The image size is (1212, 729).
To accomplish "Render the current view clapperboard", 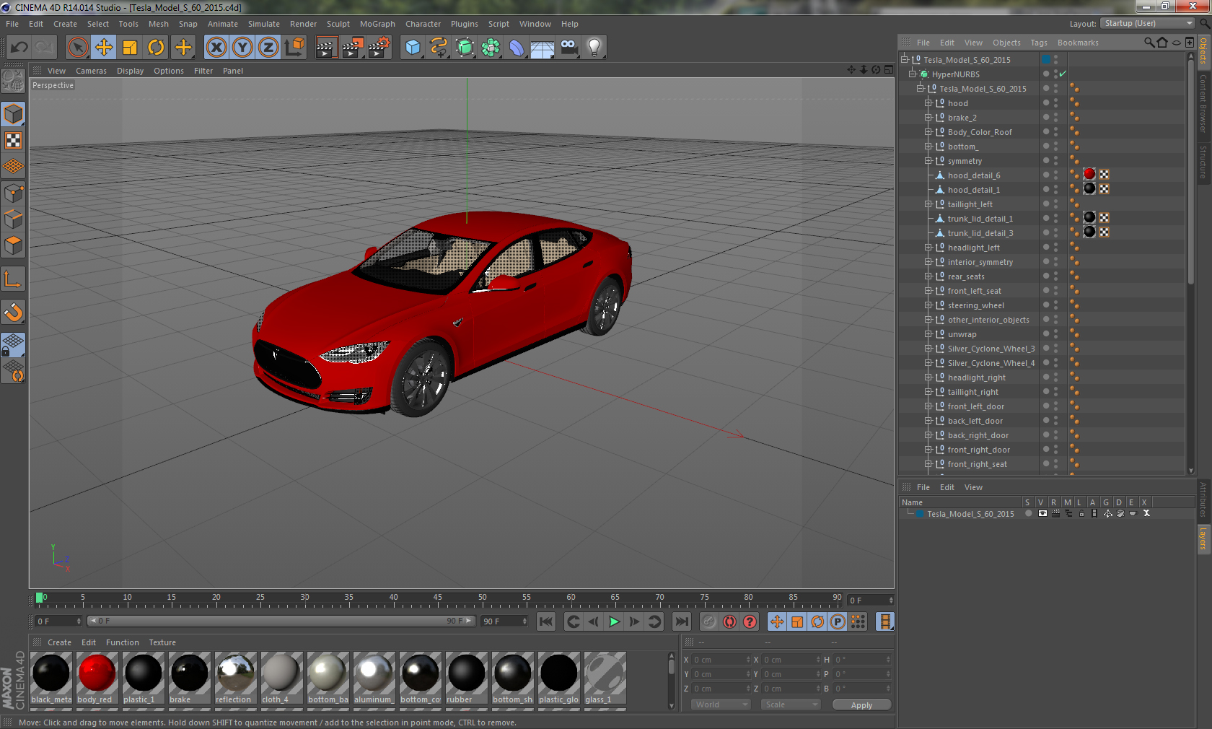I will point(326,48).
